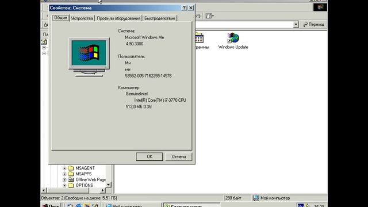Click inside the Explorer address field
This screenshot has height=207, width=368.
point(244,24)
